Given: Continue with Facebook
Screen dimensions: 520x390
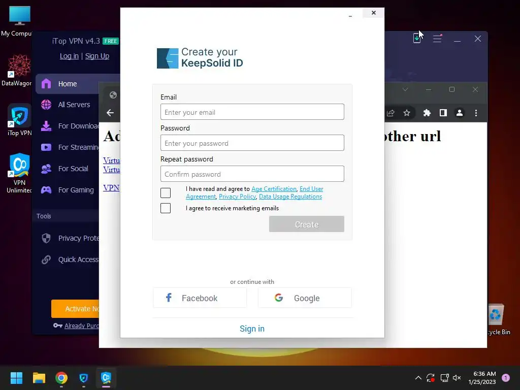Looking at the screenshot, I should coord(200,298).
